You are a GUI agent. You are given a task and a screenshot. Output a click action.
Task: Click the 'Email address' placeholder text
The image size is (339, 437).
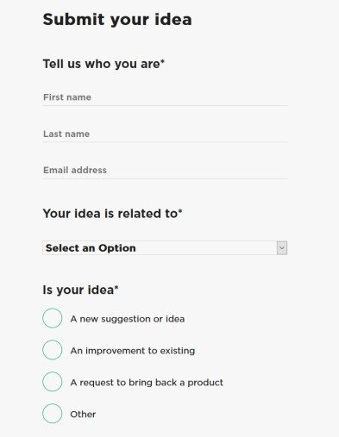coord(75,170)
